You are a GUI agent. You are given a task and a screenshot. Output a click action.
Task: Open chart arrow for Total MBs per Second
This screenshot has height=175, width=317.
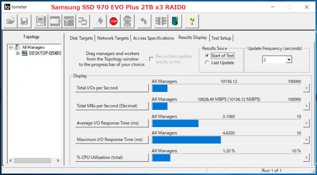pos(306,106)
